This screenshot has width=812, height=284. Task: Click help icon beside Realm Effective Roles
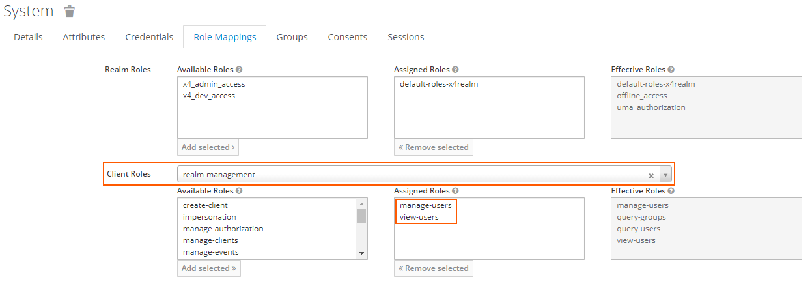[671, 70]
